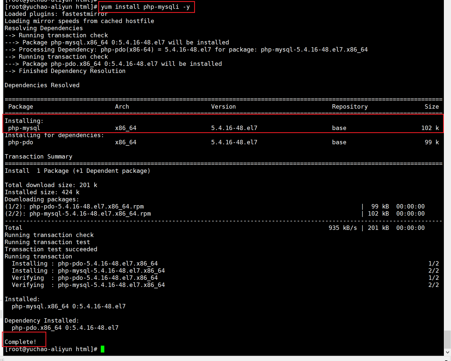Click the 'Version' column header
Viewport: 451px width, 361px height.
tap(223, 106)
